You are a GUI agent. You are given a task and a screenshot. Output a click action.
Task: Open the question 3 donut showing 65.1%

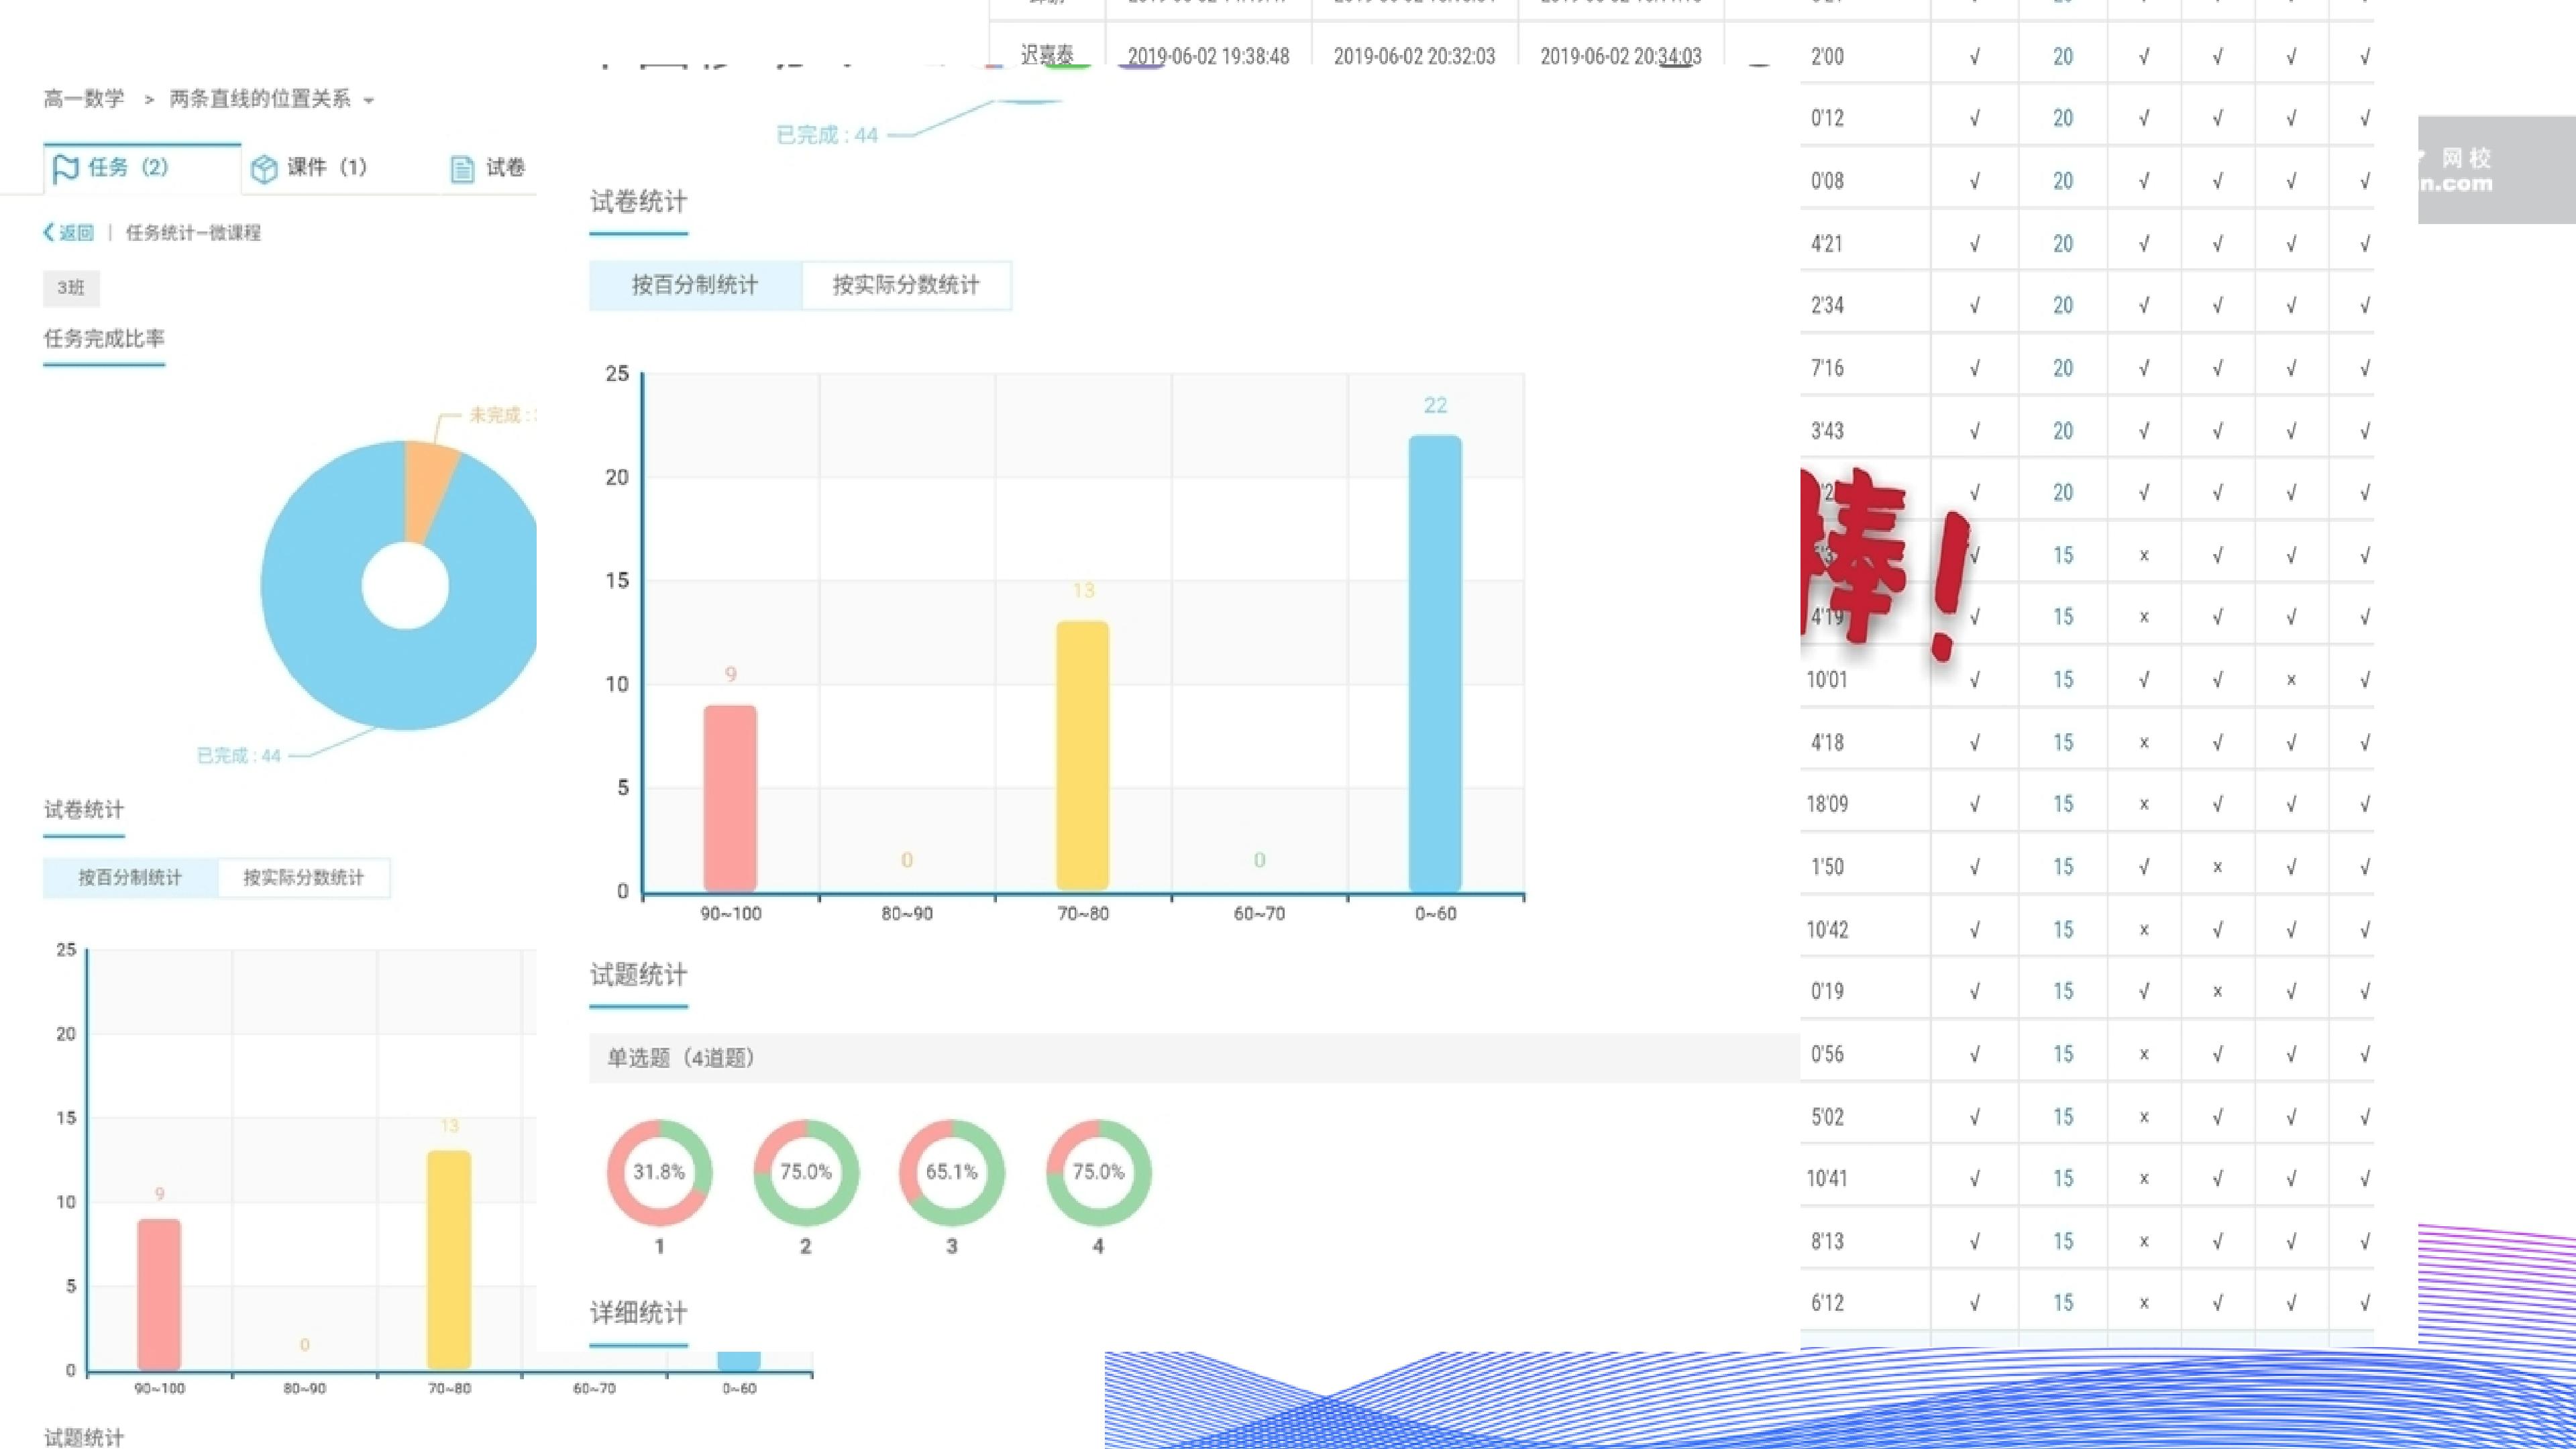click(x=952, y=1172)
